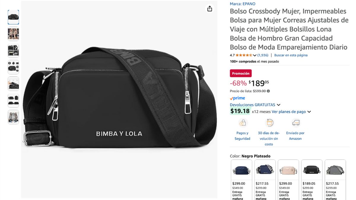Click the red Promoción badge
The height and width of the screenshot is (200, 356).
241,73
